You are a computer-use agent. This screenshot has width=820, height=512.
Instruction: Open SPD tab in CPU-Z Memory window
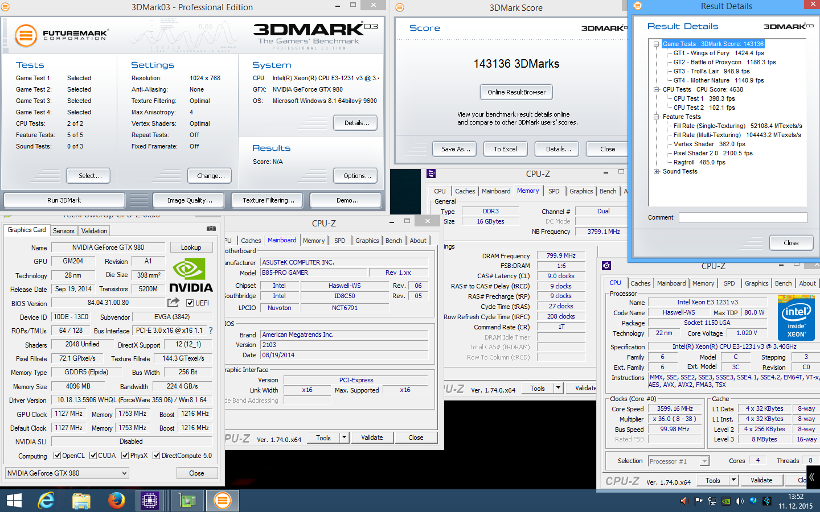click(x=553, y=191)
